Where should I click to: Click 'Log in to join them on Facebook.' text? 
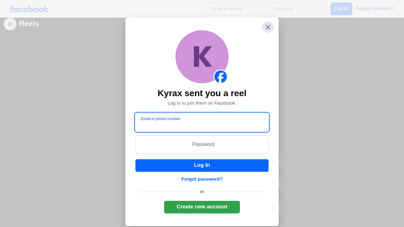(202, 103)
